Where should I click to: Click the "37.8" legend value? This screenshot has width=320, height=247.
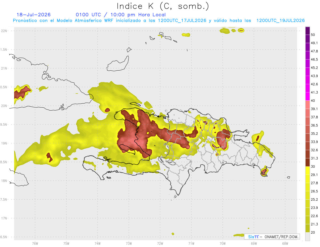(314, 117)
